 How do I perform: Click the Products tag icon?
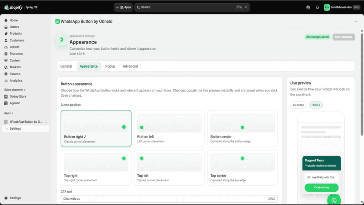click(x=6, y=33)
